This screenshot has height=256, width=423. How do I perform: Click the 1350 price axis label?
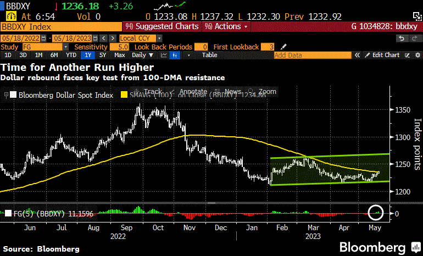[x=403, y=110]
